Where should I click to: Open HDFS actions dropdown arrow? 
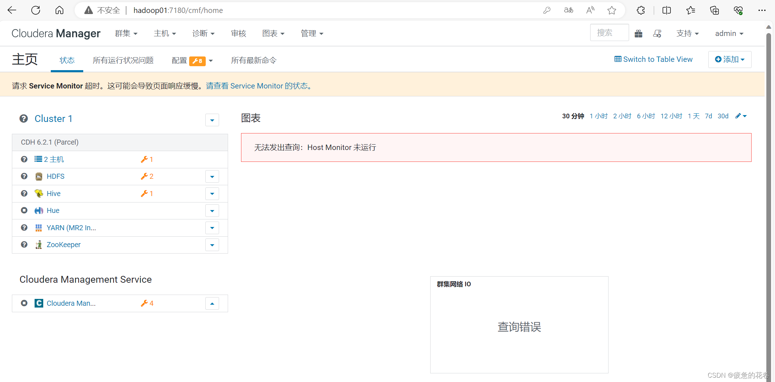[x=212, y=177]
